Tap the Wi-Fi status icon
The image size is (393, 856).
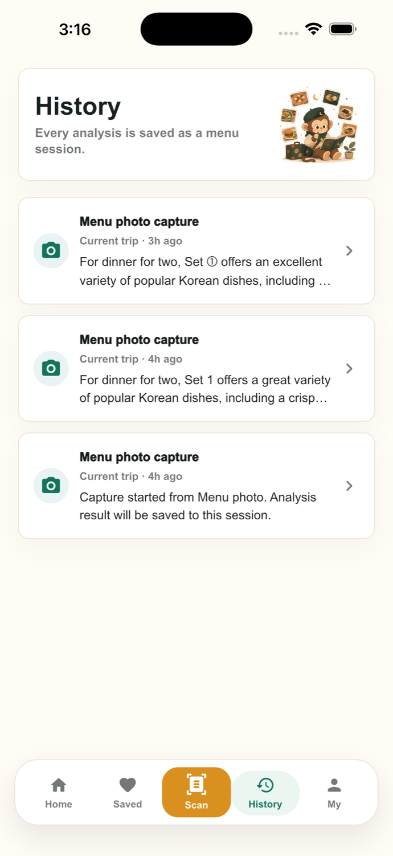pos(313,29)
